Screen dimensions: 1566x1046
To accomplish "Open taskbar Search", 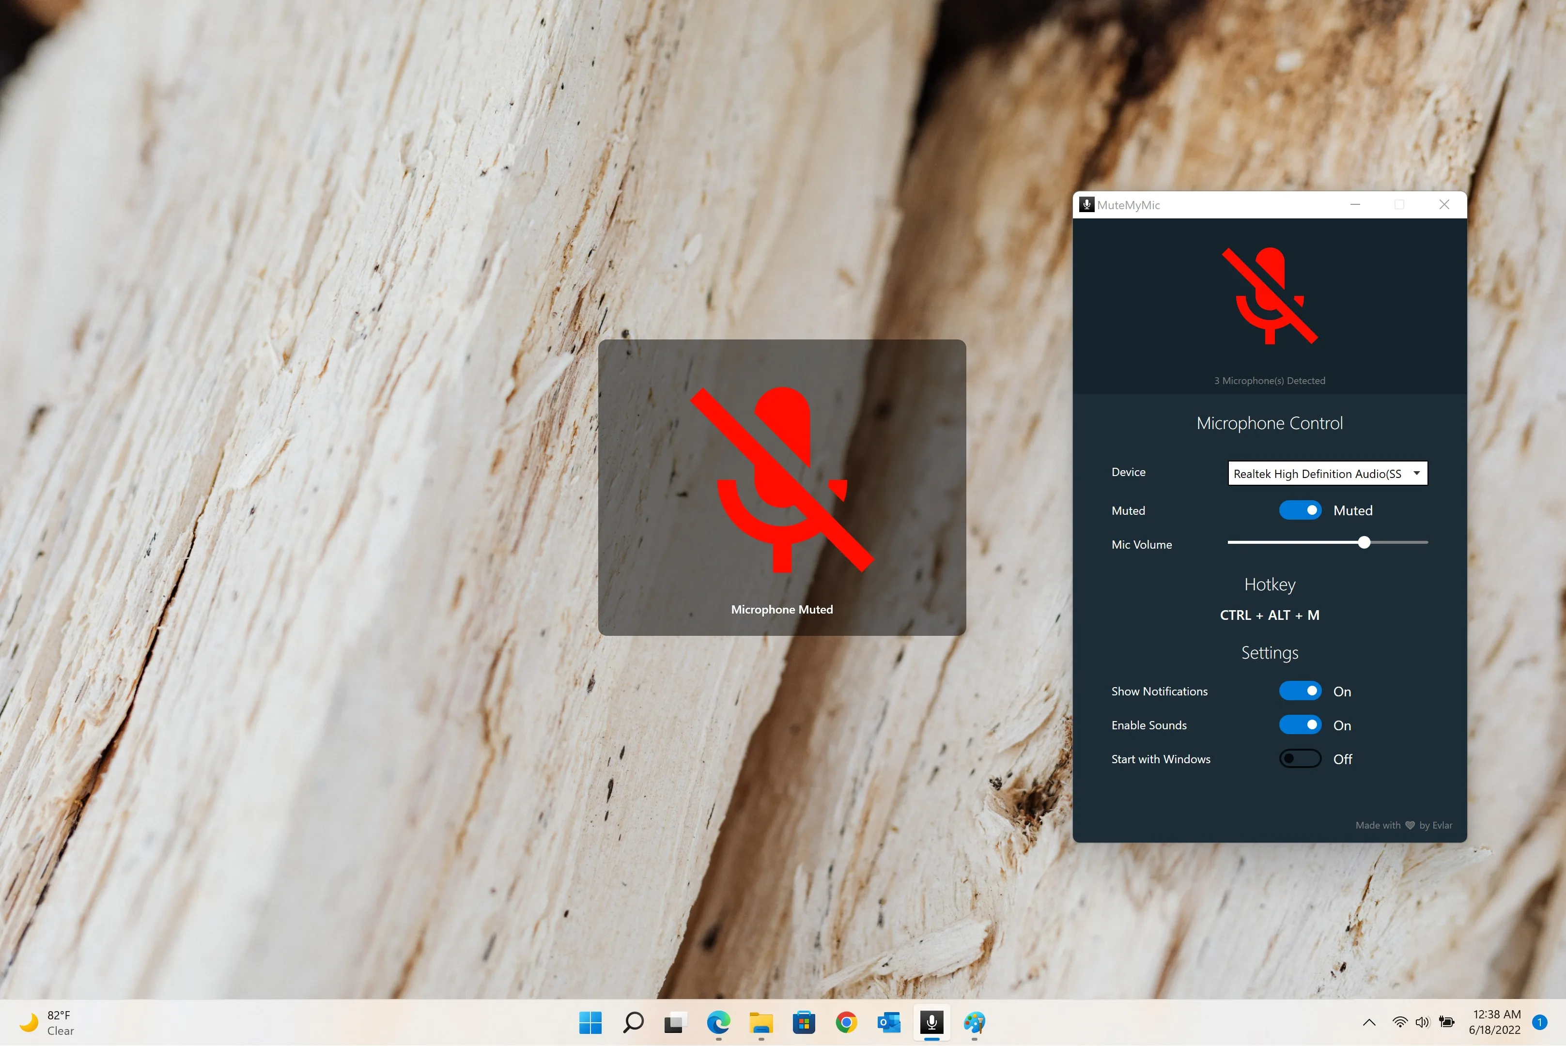I will [x=633, y=1022].
